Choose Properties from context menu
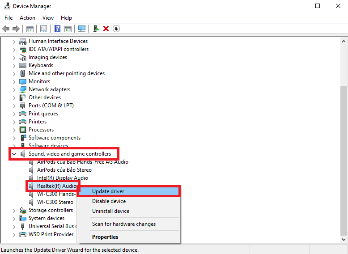Screen dimensions: 348x254 click(x=128, y=237)
